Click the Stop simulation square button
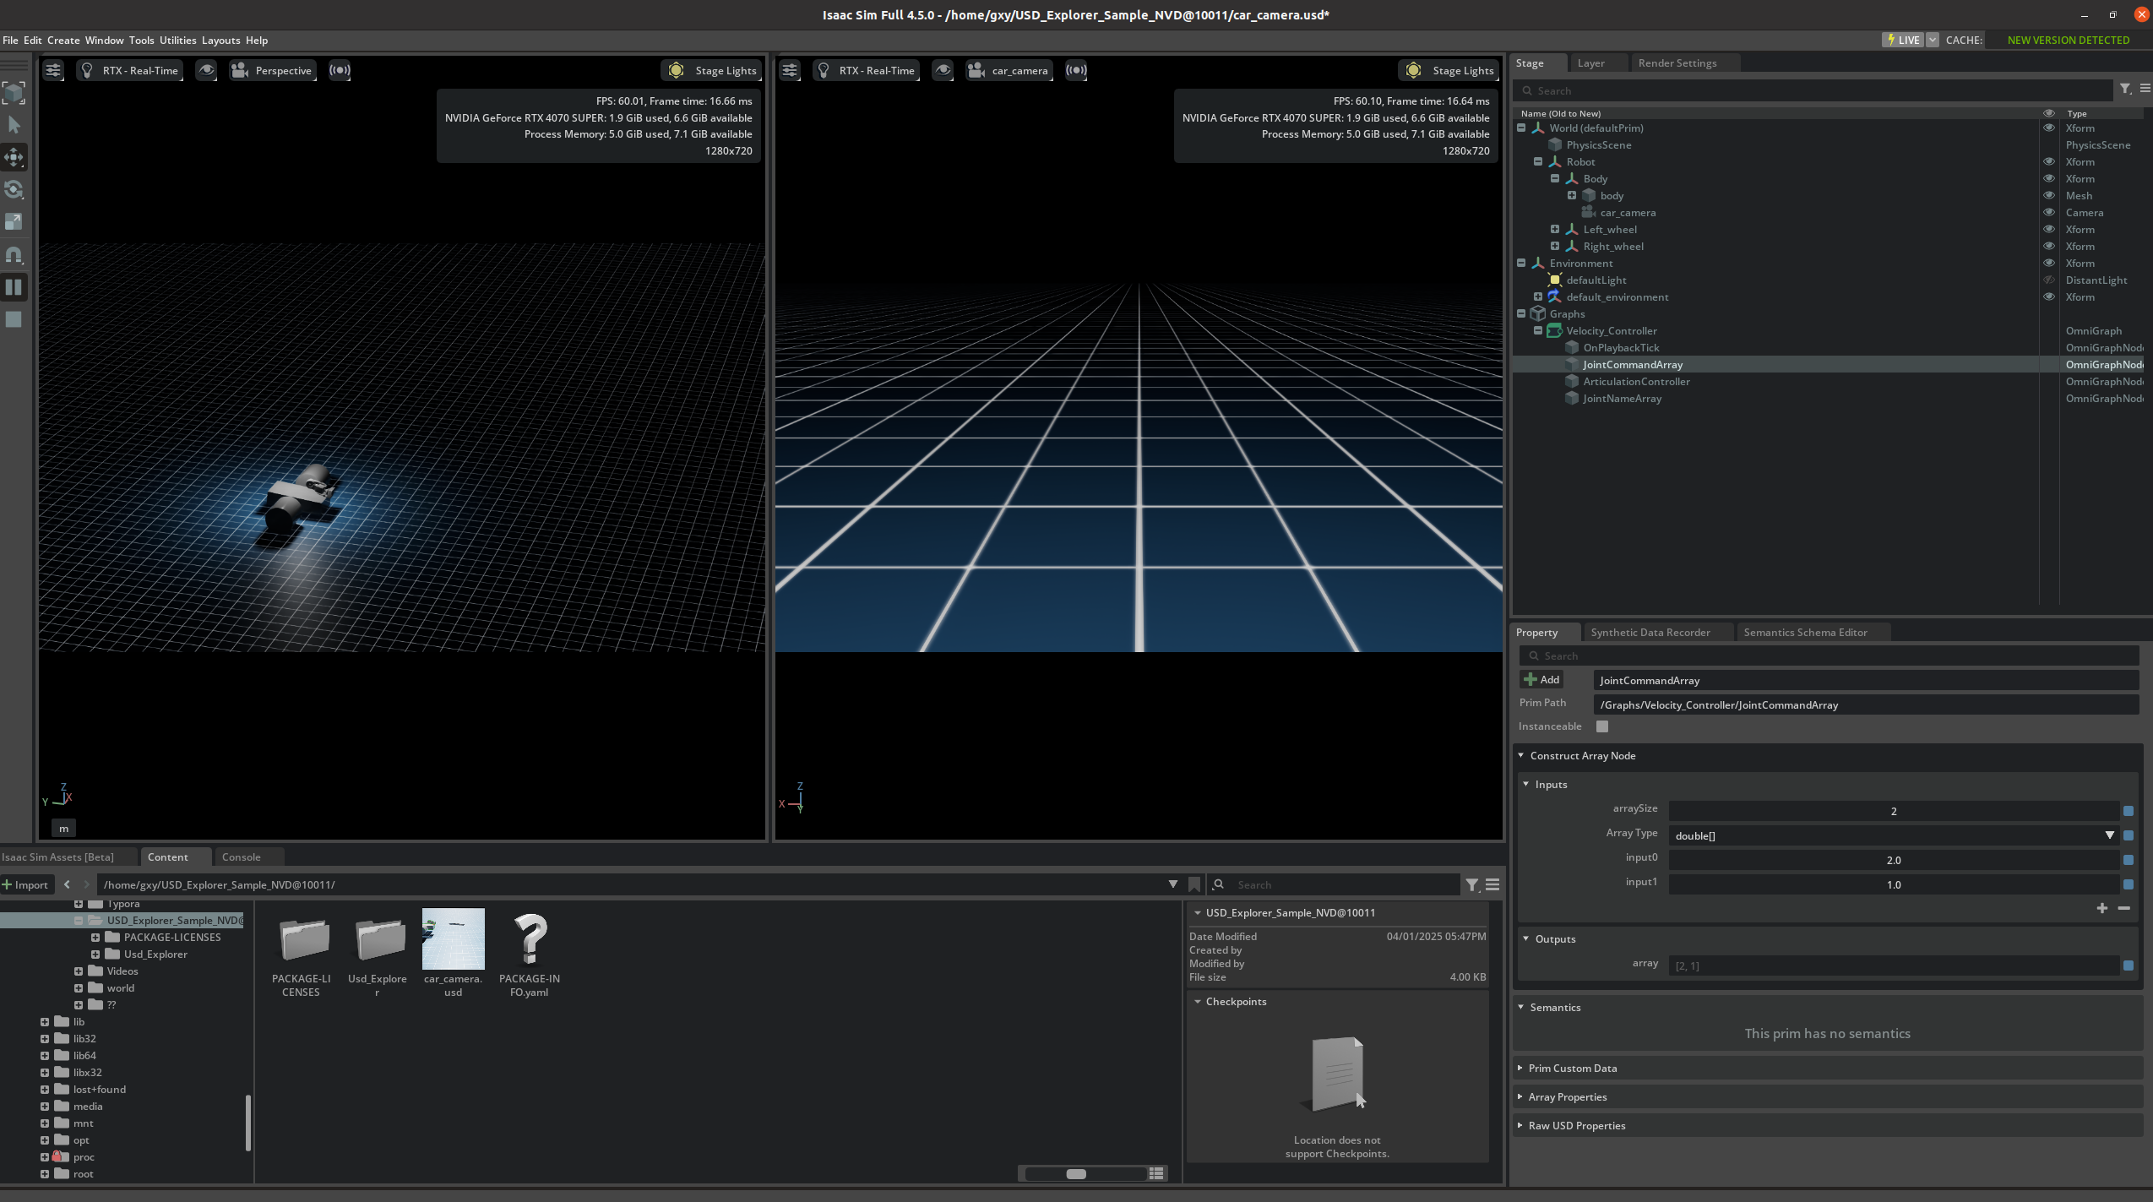Viewport: 2153px width, 1202px height. (x=14, y=319)
